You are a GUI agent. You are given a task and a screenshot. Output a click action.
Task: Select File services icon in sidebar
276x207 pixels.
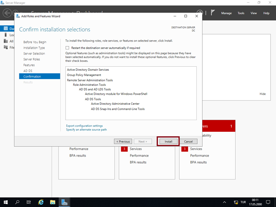click(x=6, y=47)
